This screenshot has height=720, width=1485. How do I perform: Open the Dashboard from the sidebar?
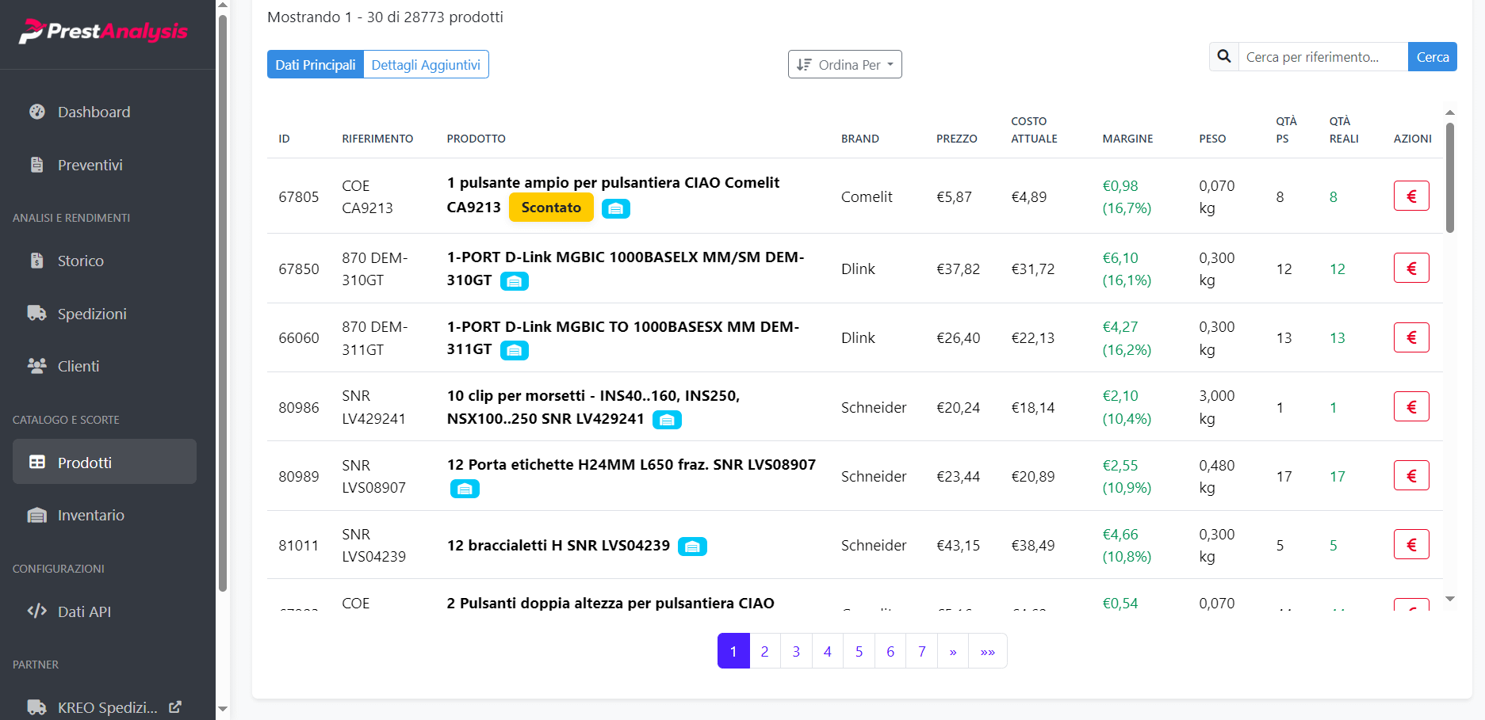coord(94,112)
